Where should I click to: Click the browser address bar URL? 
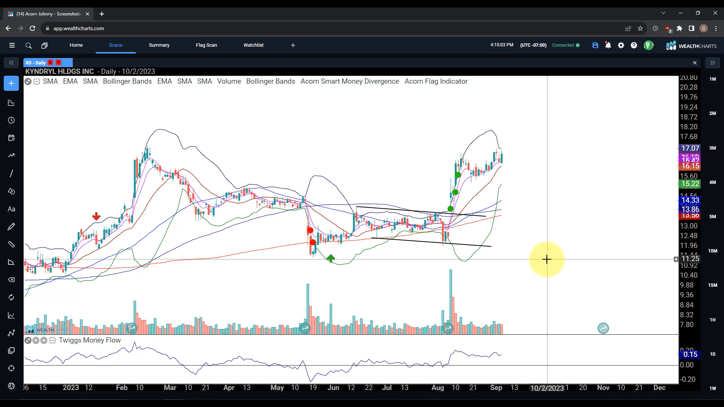[x=78, y=28]
